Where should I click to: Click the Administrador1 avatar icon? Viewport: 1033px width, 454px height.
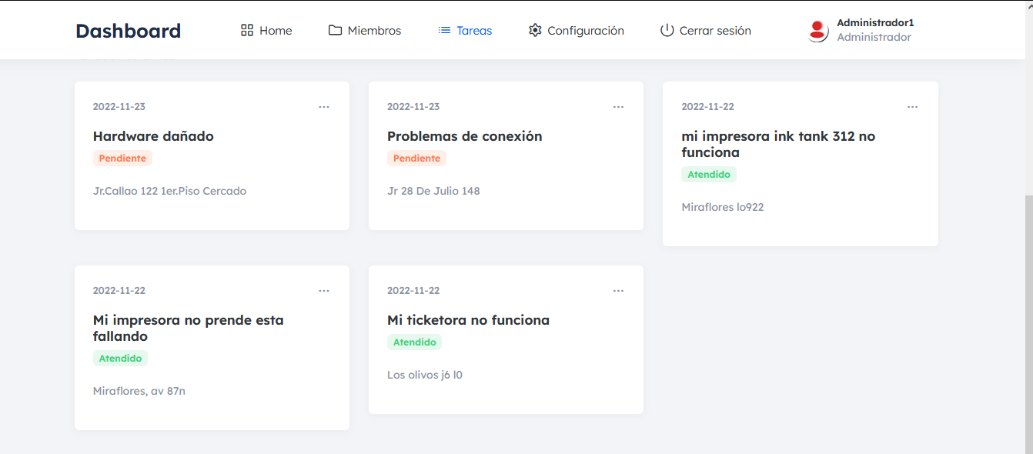point(817,31)
